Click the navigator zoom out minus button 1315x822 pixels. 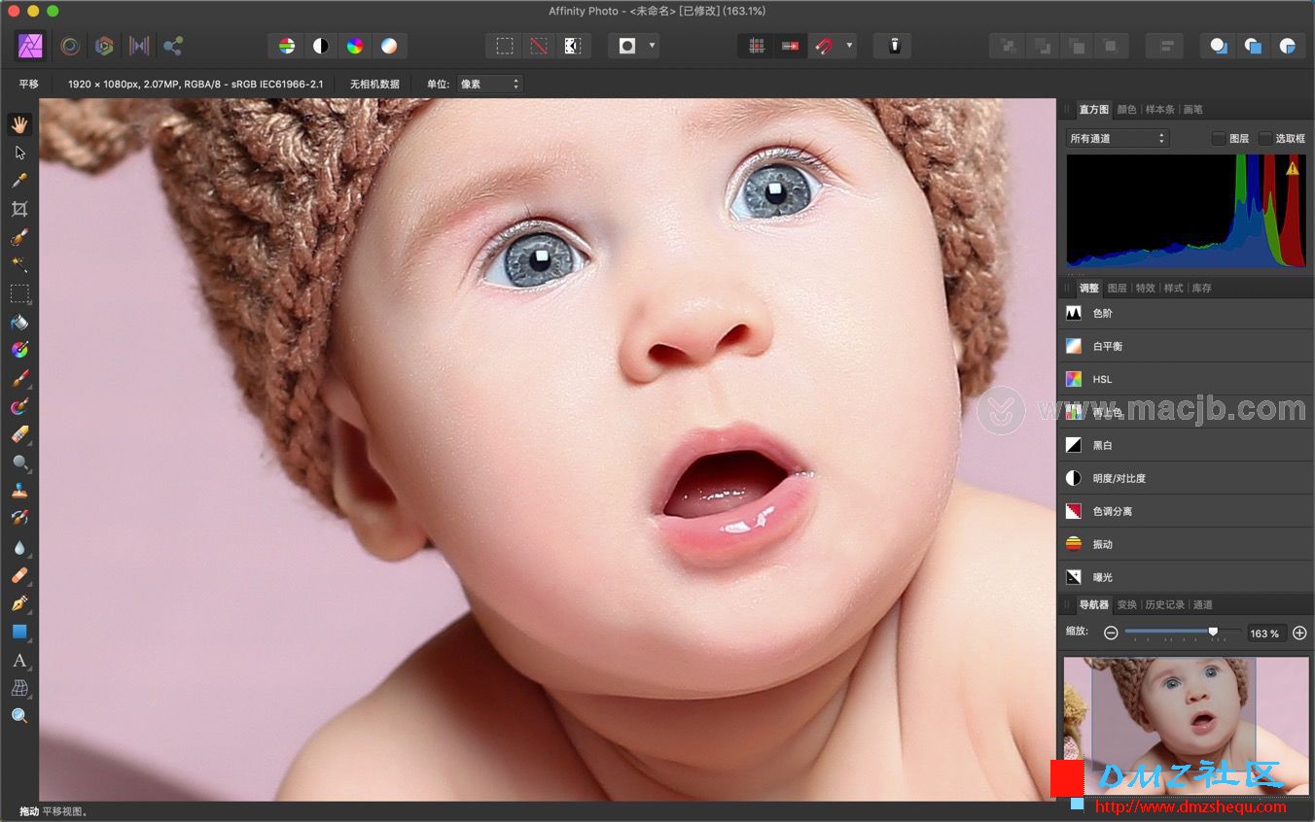[1111, 633]
